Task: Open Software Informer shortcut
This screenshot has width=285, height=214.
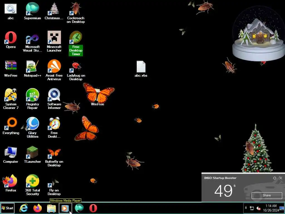Action: click(x=54, y=99)
